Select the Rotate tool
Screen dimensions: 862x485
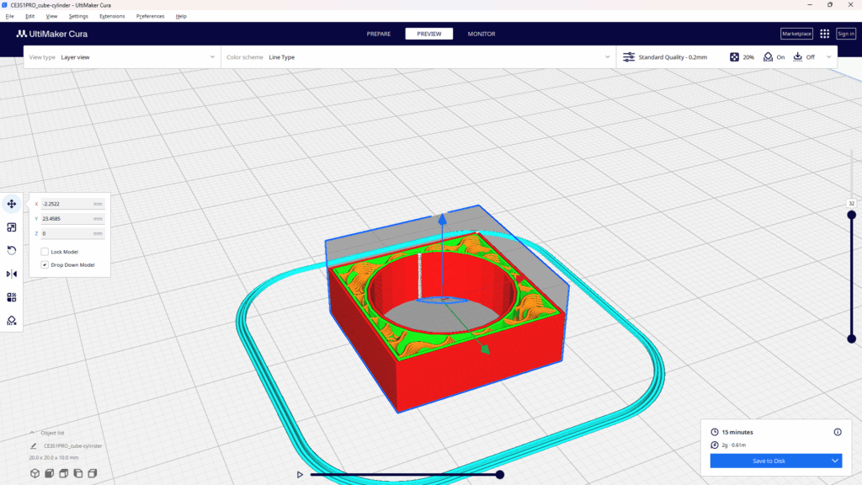tap(11, 250)
